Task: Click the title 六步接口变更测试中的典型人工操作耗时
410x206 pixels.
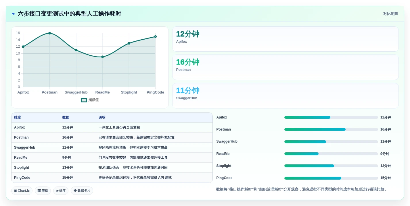Action: tap(69, 14)
